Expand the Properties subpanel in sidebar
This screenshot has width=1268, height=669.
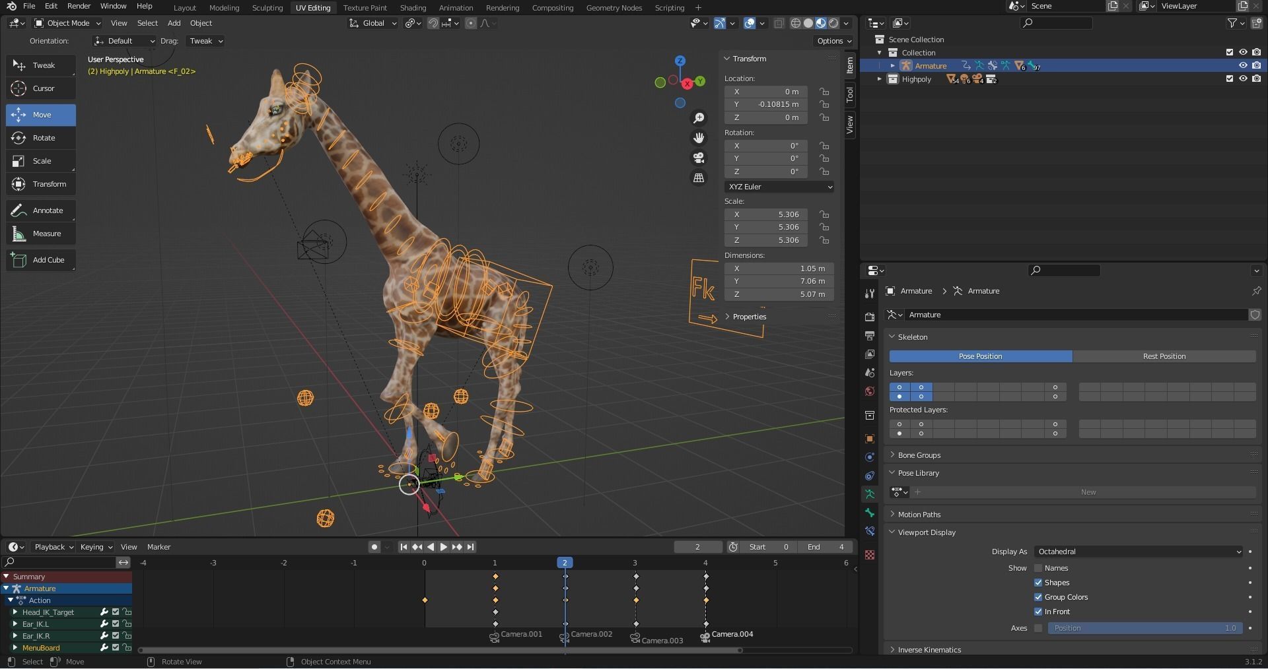click(x=749, y=317)
